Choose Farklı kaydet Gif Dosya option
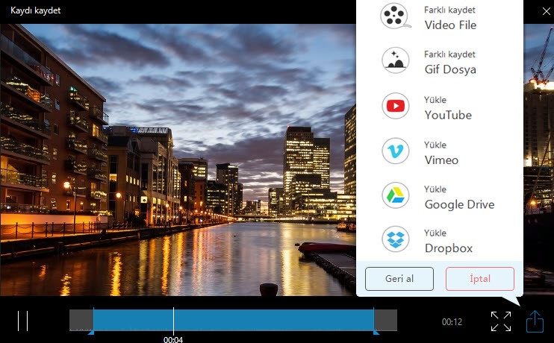The image size is (554, 343). (x=440, y=61)
